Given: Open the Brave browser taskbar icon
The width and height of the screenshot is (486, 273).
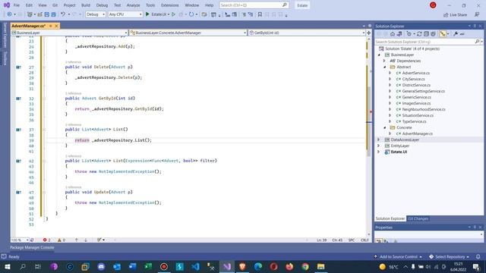Looking at the screenshot, I should click(x=242, y=266).
